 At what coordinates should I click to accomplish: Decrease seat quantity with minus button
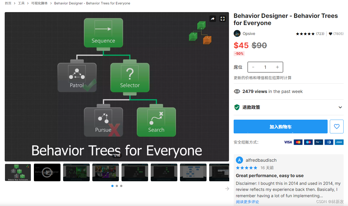click(x=253, y=67)
